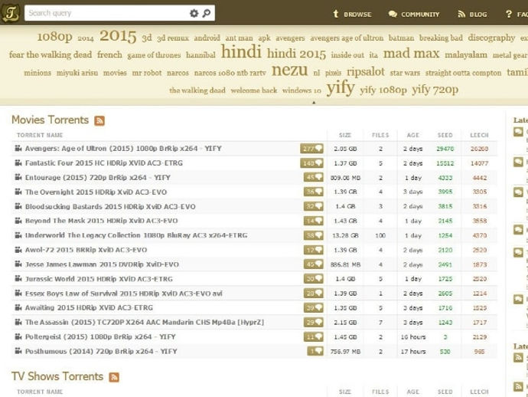Screen dimensions: 528x397
Task: Select the 'discography' tag
Action: [491, 38]
